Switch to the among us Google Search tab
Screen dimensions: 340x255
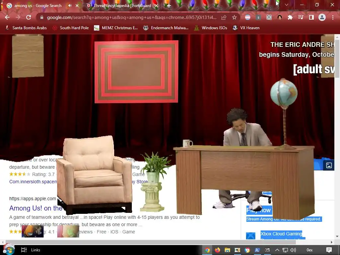(38, 6)
